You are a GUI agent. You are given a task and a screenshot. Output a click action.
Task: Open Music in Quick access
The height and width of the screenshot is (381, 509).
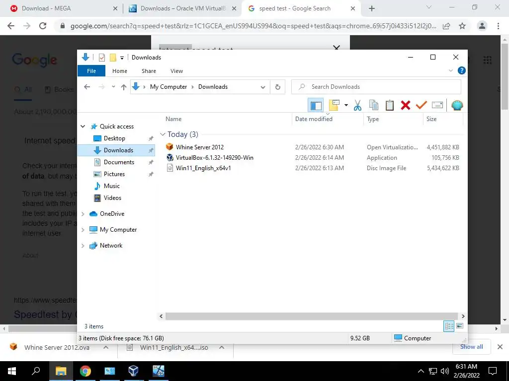(112, 186)
